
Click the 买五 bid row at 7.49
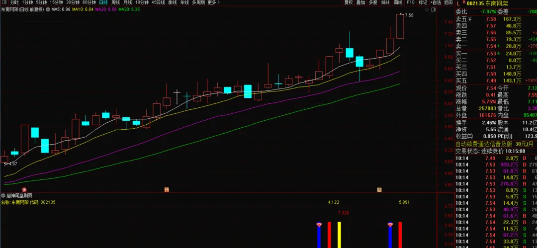[496, 81]
